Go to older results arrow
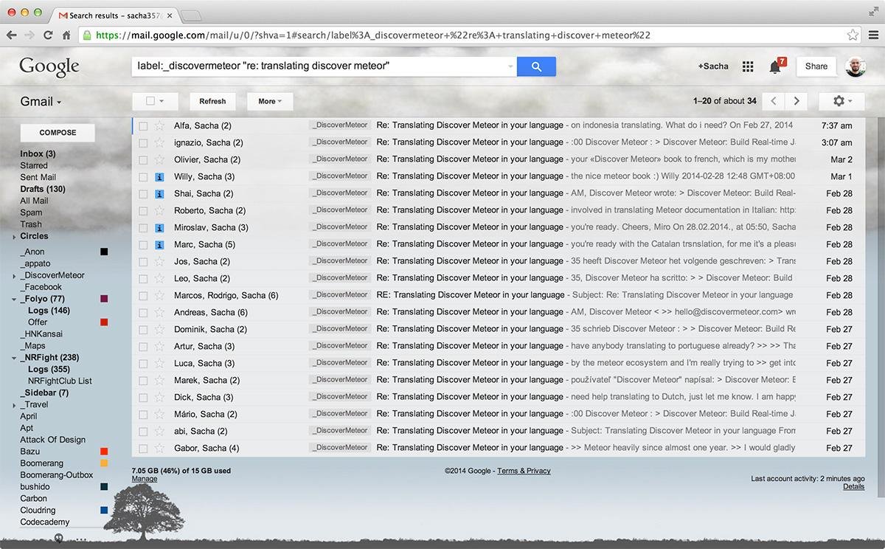 [x=796, y=101]
